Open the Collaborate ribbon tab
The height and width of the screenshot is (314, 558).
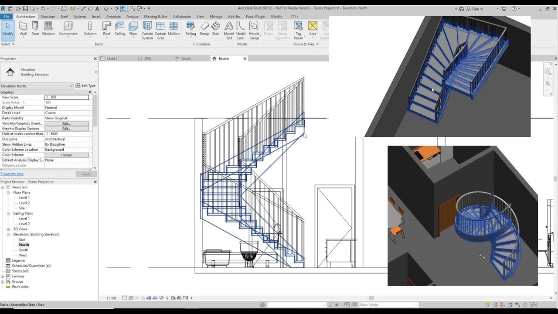[x=182, y=17]
